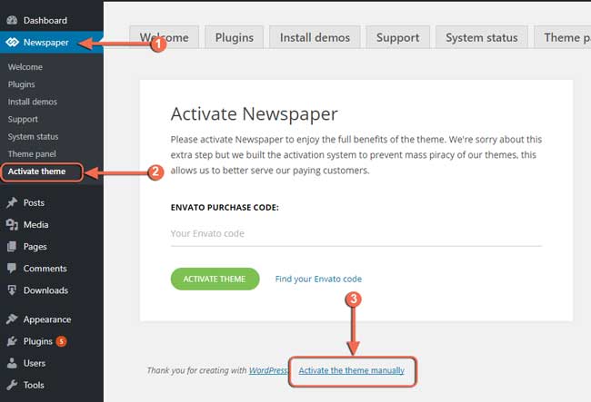This screenshot has height=402, width=591.
Task: Click the Envato purchase code field
Action: tap(356, 234)
